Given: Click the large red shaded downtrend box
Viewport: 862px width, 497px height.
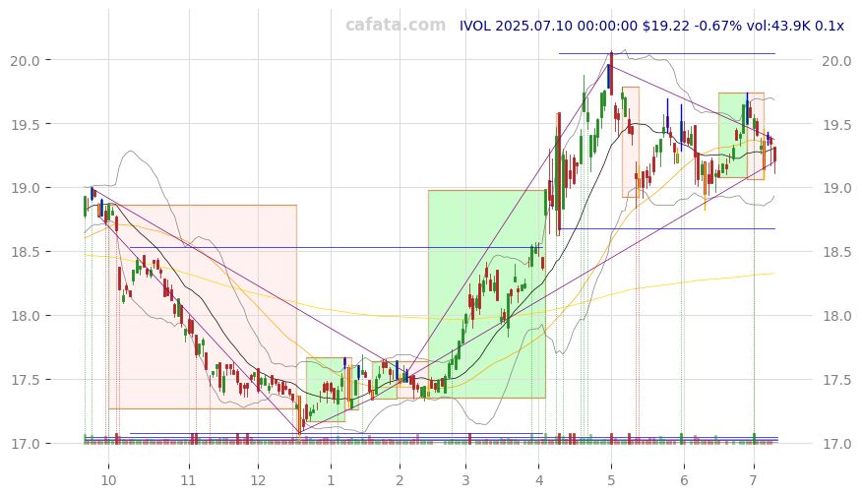Looking at the screenshot, I should point(203,307).
